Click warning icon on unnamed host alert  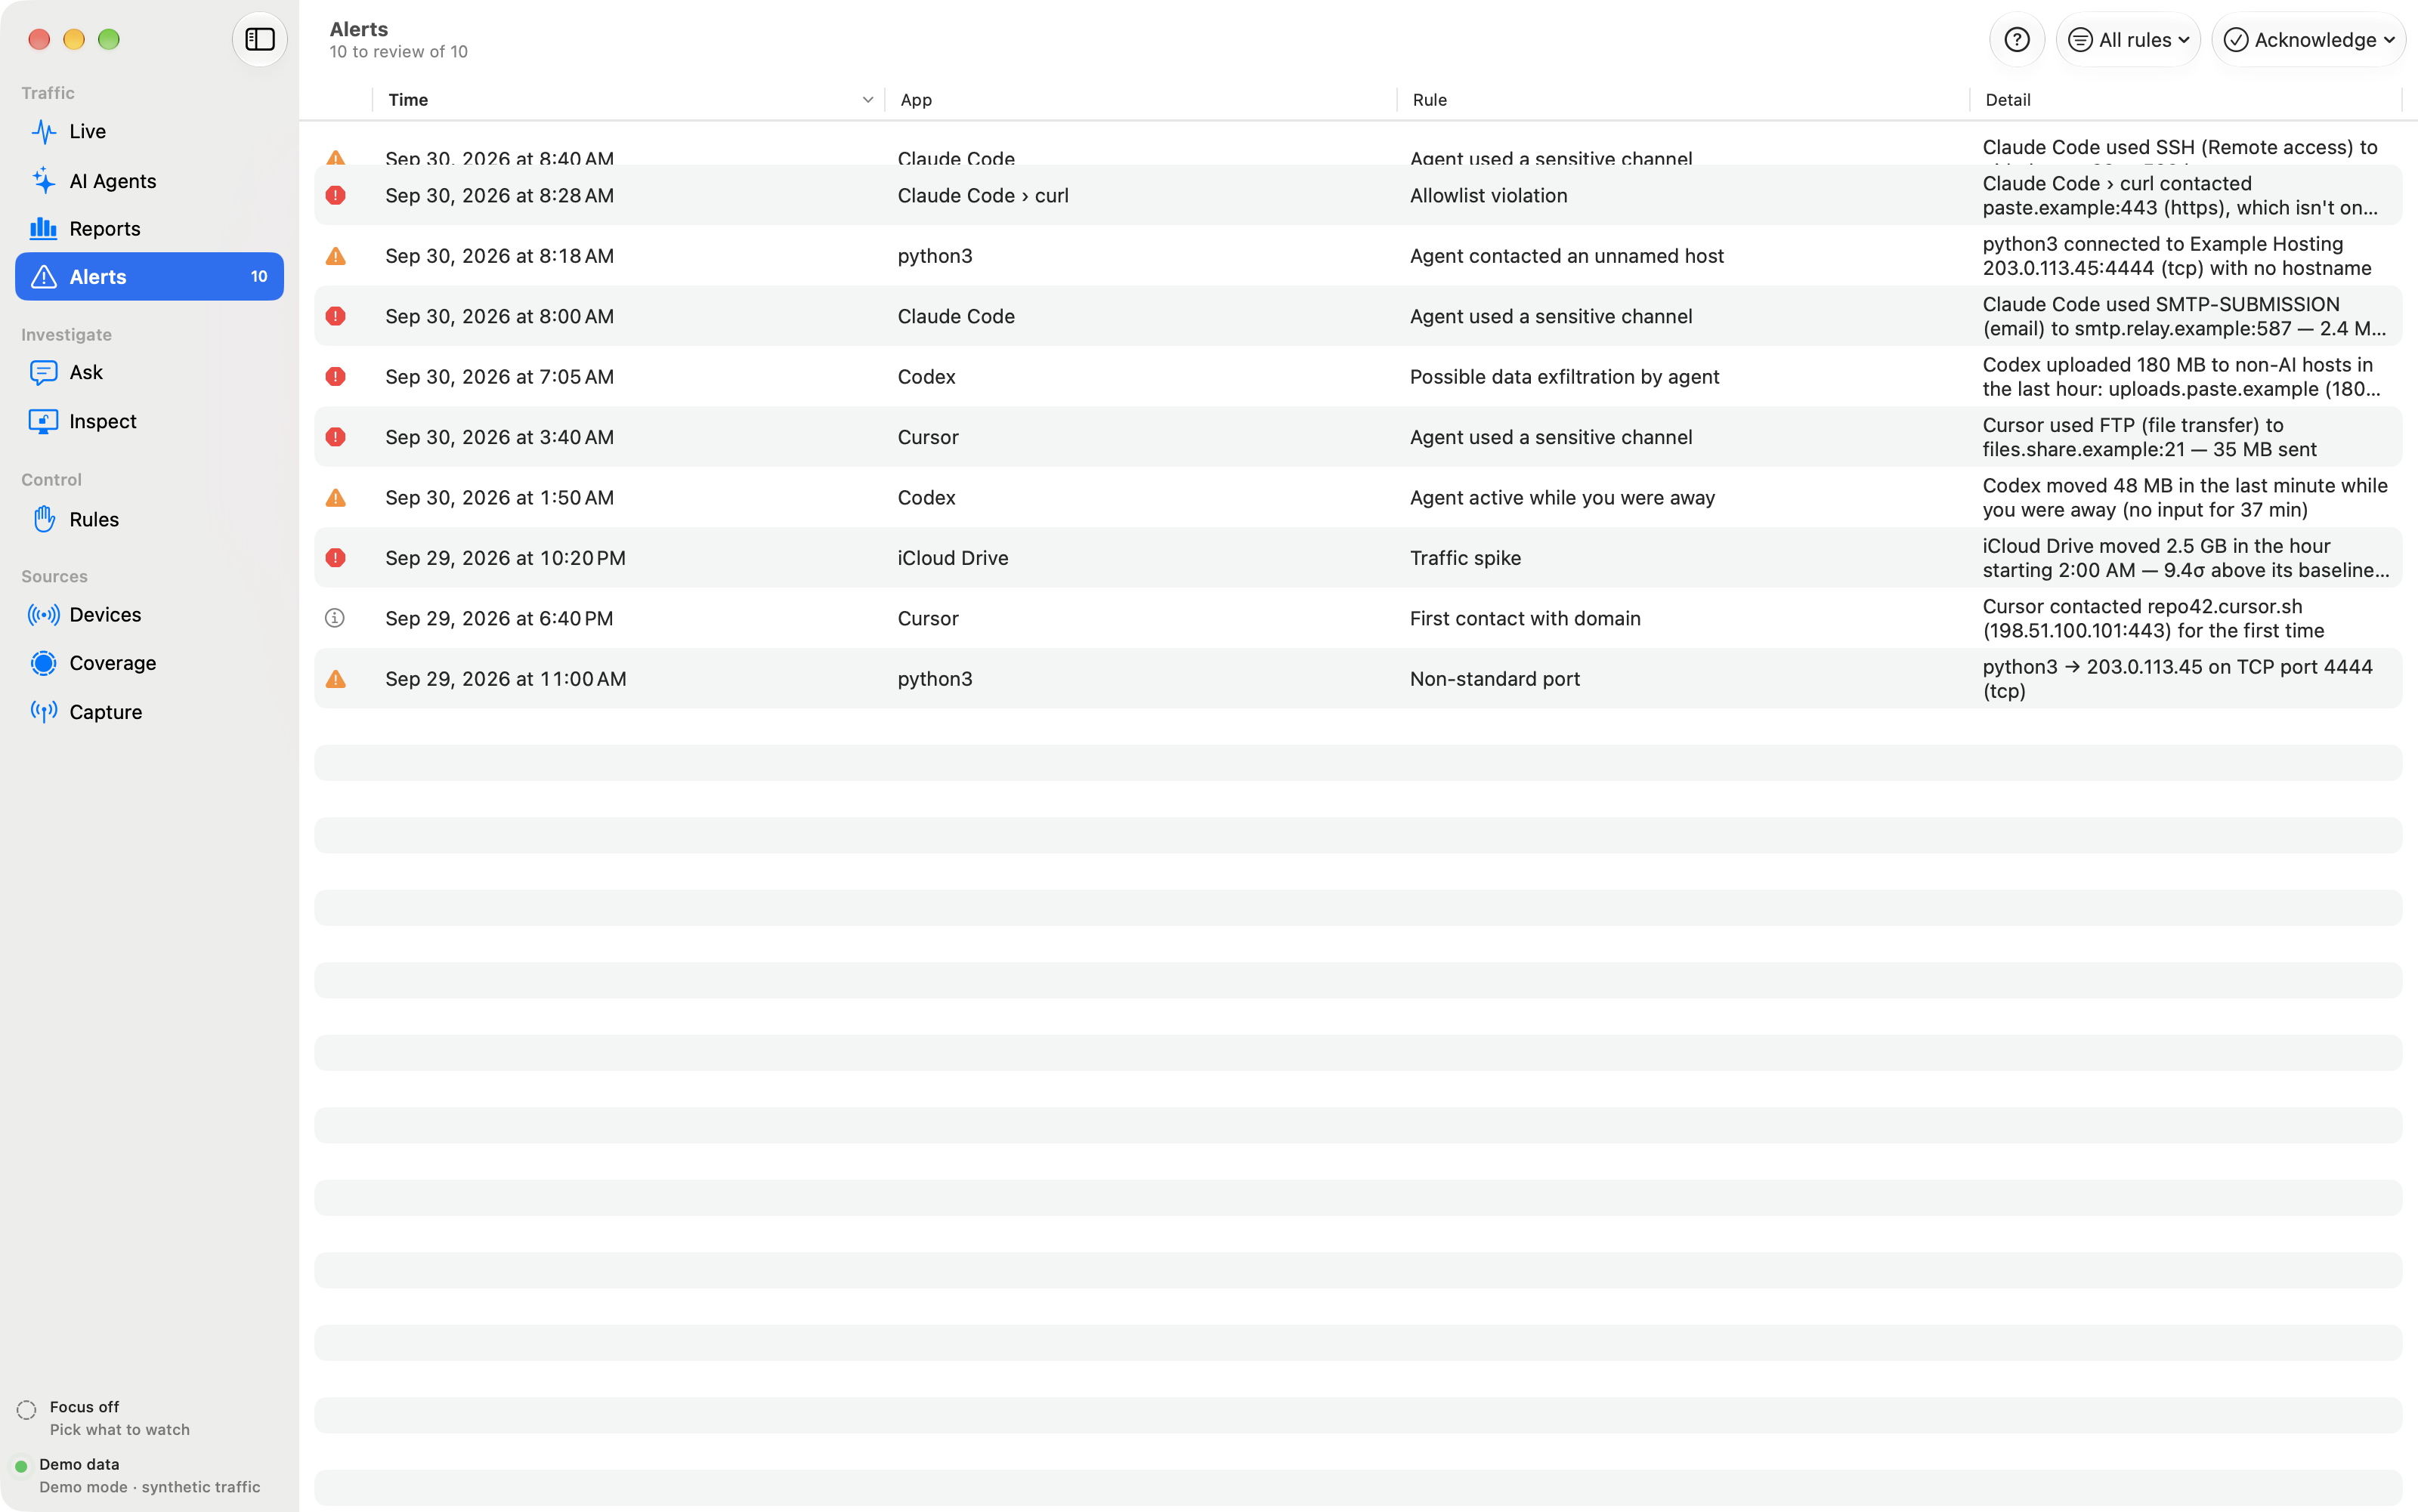tap(335, 256)
